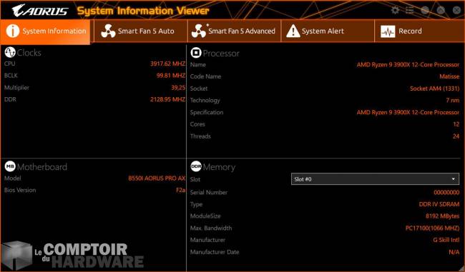Click the Manufacturer value G Skill Intl
The width and height of the screenshot is (465, 272).
[446, 240]
